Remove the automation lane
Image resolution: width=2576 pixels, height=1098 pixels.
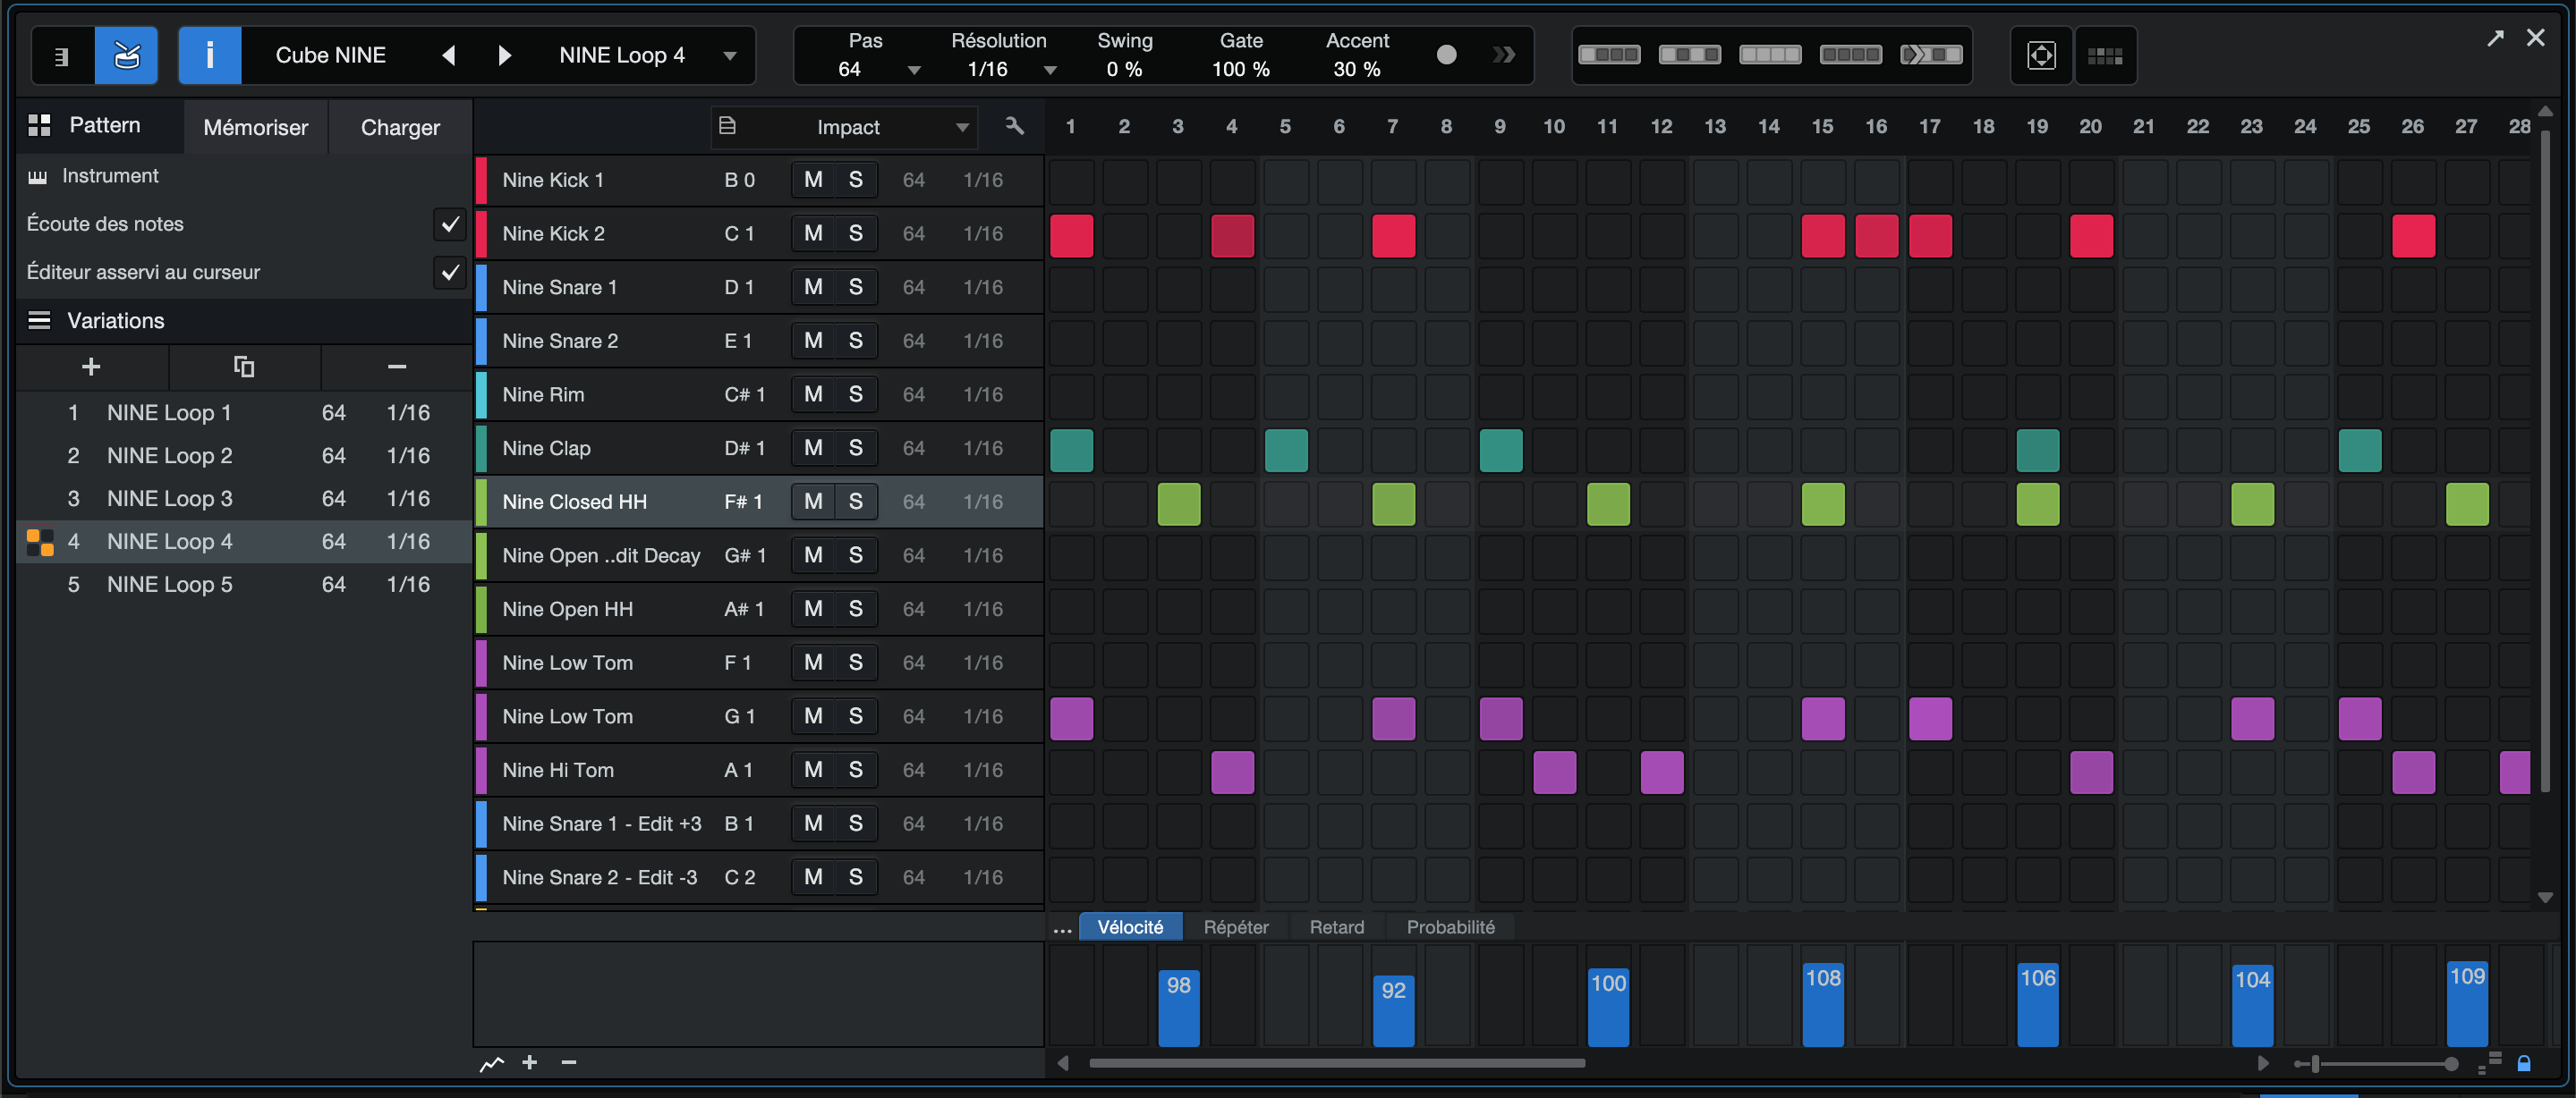569,1062
